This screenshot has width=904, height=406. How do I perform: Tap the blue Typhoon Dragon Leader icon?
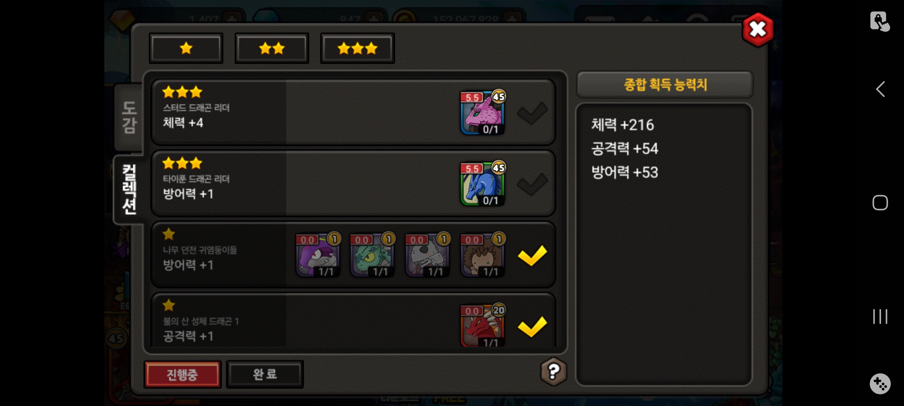(x=483, y=183)
